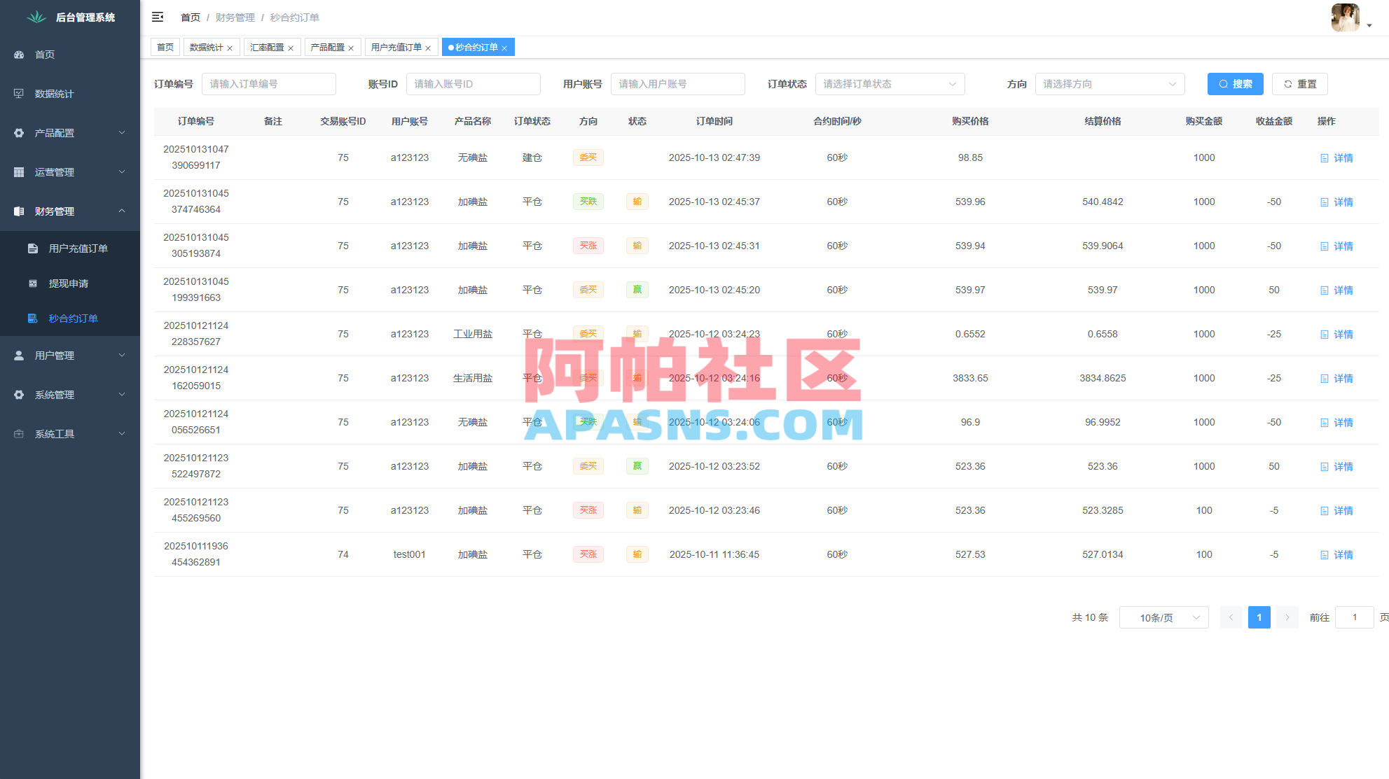Open 系统工具 via its toolbox icon
Screen dimensions: 1389x779
tap(18, 433)
